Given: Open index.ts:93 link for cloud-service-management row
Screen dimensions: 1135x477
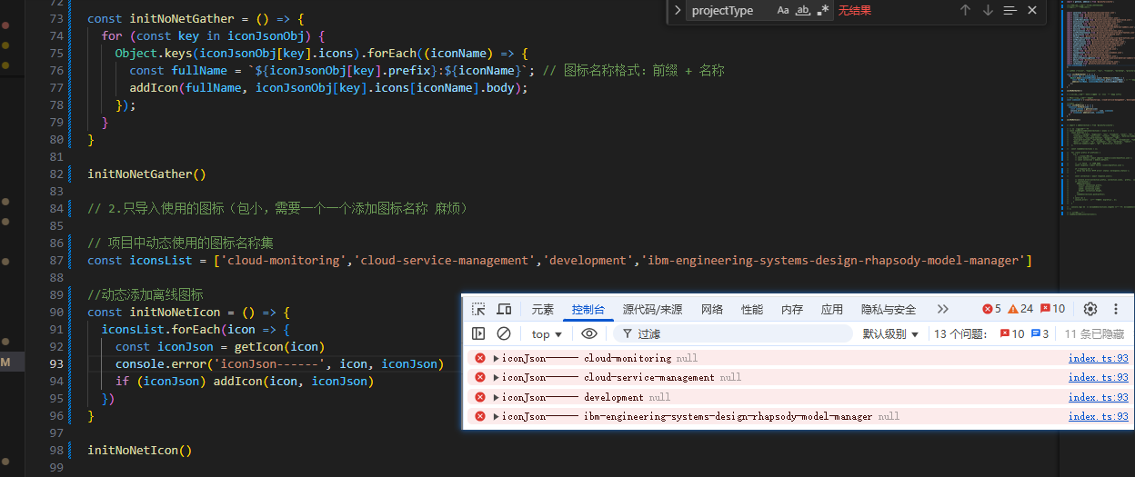Looking at the screenshot, I should point(1098,377).
